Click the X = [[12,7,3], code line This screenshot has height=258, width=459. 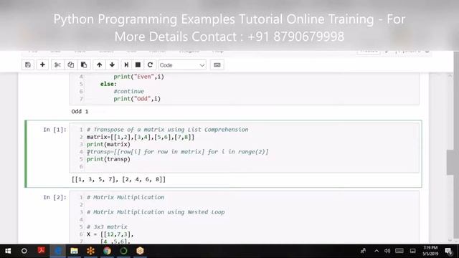110,234
